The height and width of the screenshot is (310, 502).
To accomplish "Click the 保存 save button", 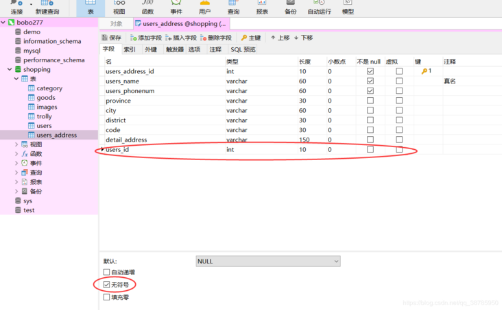I will (x=111, y=38).
